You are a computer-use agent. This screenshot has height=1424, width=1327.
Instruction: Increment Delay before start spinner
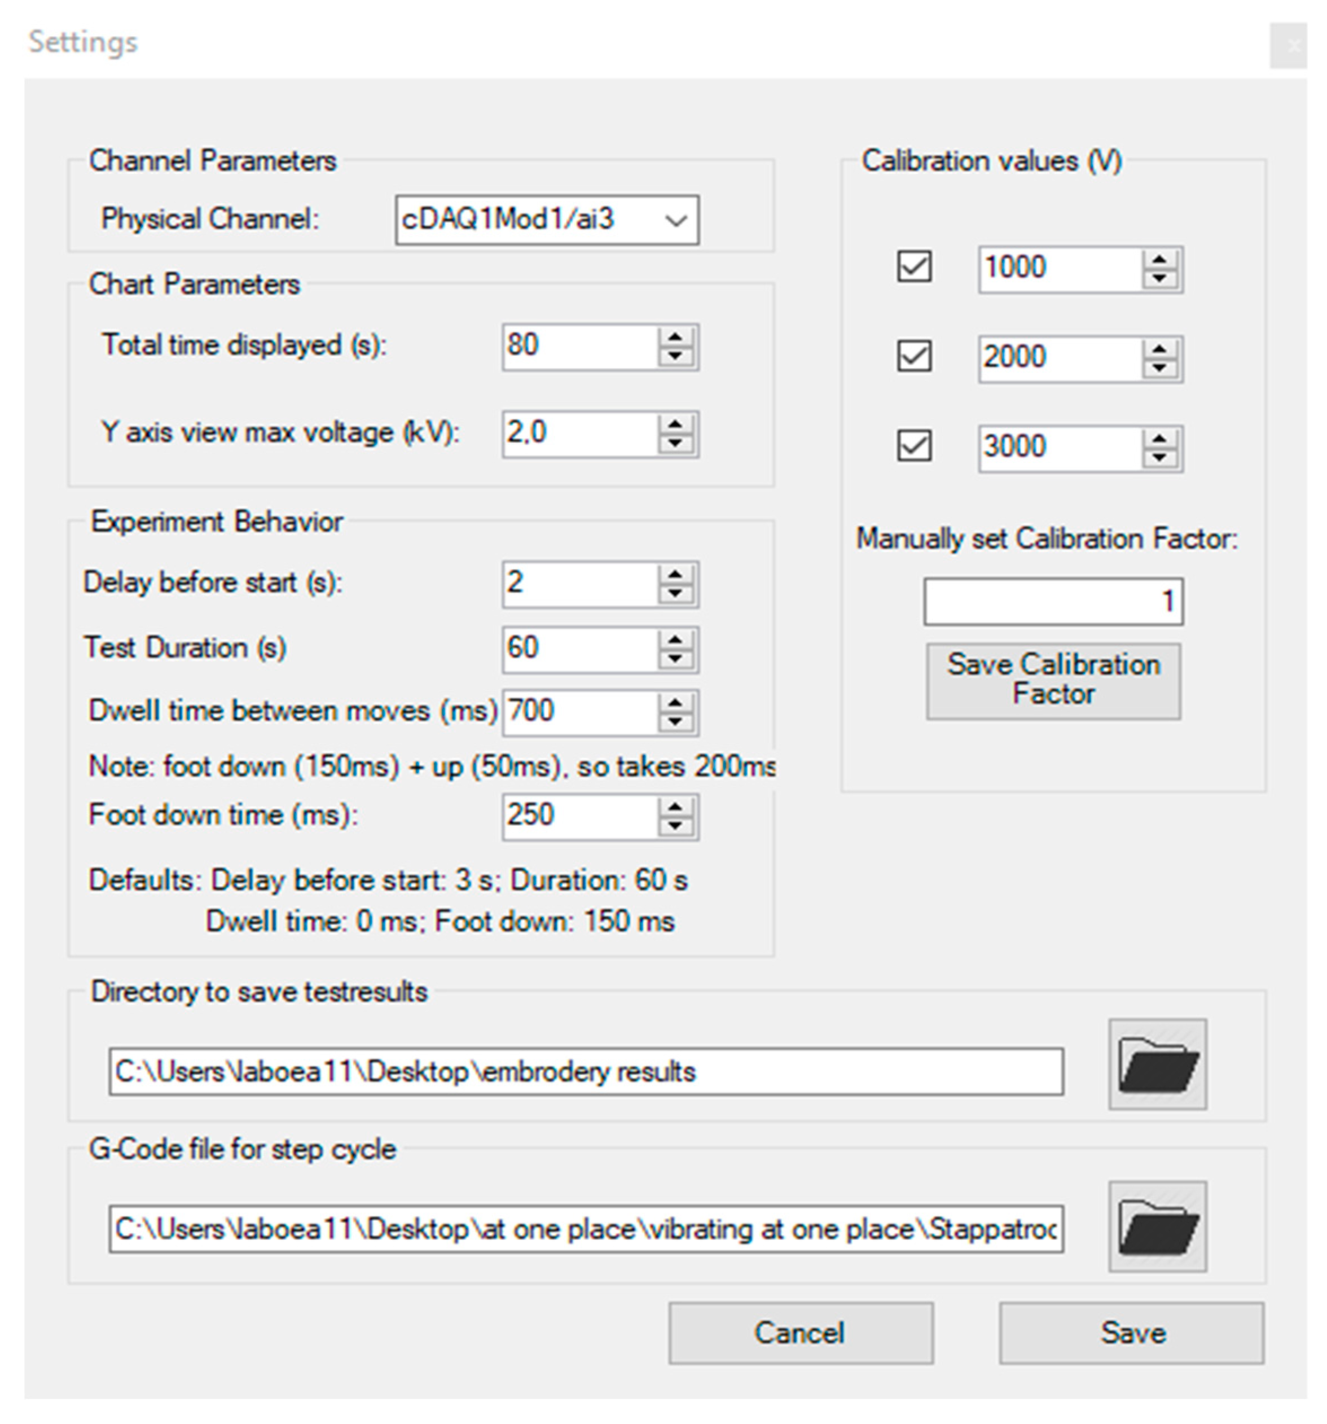[675, 574]
